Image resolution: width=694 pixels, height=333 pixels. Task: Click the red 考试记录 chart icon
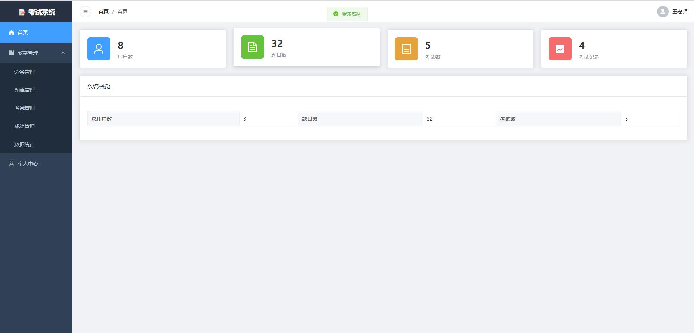[x=560, y=49]
